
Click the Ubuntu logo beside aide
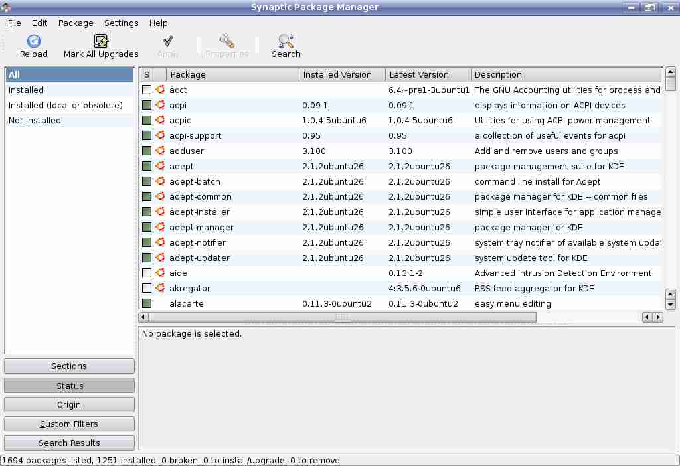[x=160, y=273]
